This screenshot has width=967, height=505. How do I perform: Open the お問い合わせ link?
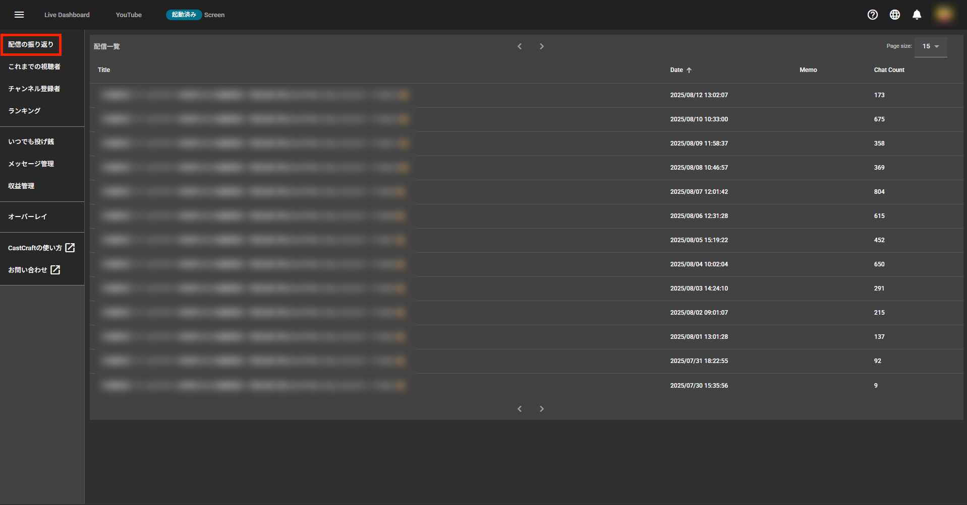pos(28,270)
